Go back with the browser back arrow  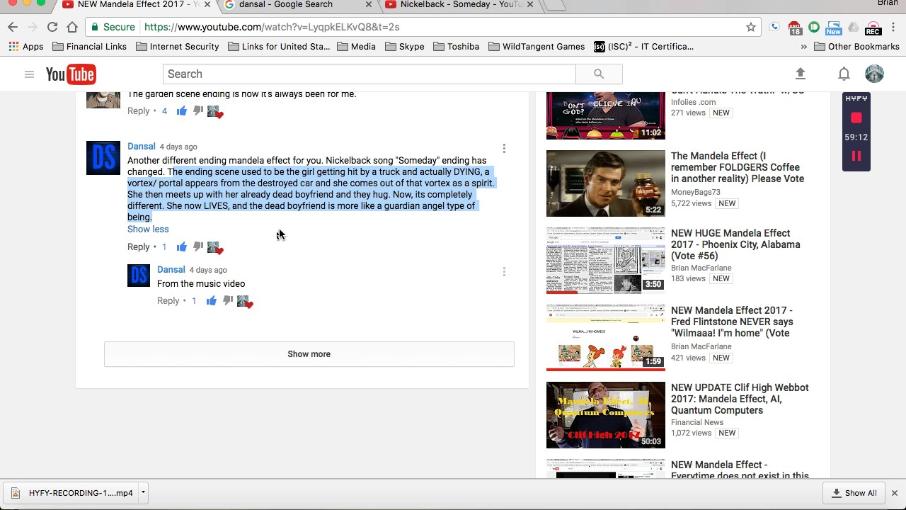13,27
